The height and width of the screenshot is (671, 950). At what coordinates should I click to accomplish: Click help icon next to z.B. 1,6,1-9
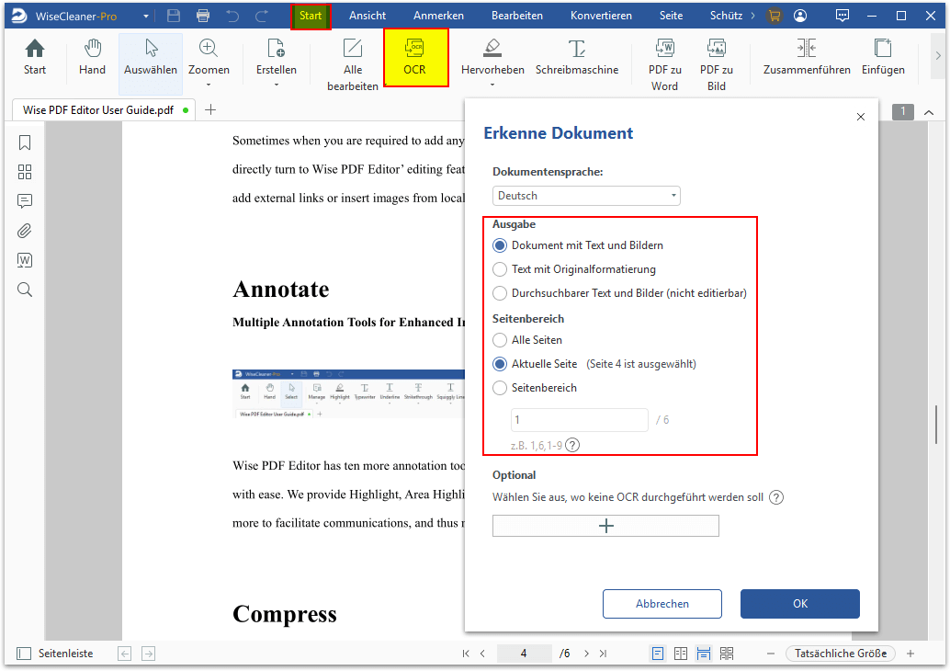(572, 446)
